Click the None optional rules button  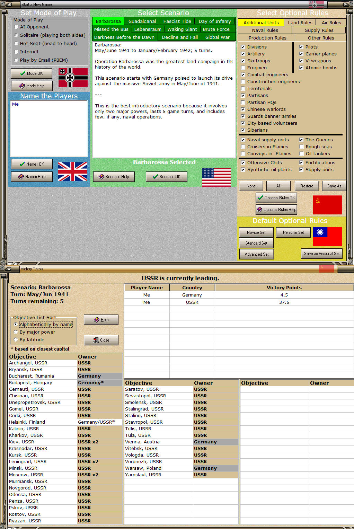tap(251, 186)
